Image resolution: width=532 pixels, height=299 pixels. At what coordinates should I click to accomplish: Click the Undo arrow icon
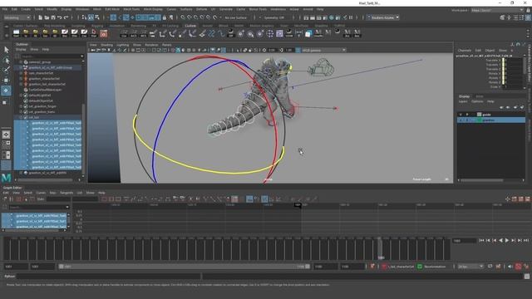coord(59,17)
